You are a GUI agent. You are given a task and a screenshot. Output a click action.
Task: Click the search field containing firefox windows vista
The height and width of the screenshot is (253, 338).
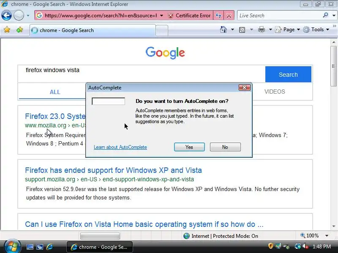pos(142,74)
